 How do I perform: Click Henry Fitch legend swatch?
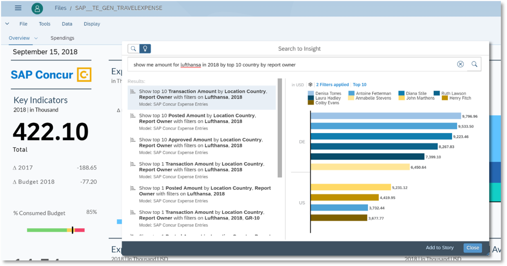pyautogui.click(x=444, y=98)
